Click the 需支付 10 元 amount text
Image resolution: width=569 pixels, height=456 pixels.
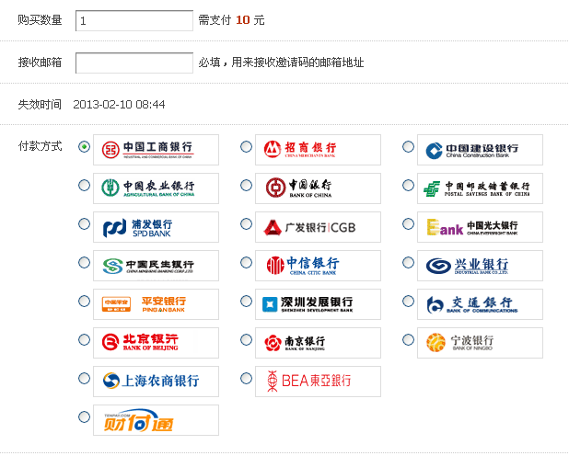point(231,20)
